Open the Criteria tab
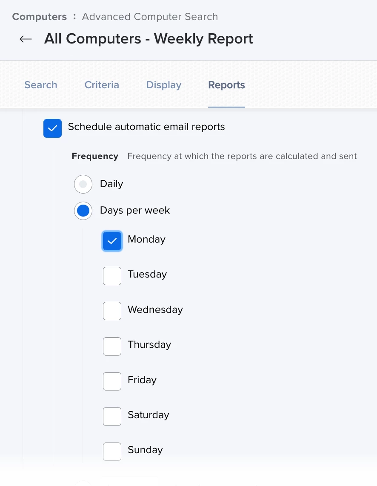 click(x=102, y=85)
